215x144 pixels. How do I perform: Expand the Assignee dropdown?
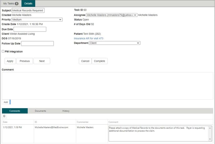pyautogui.click(x=112, y=15)
